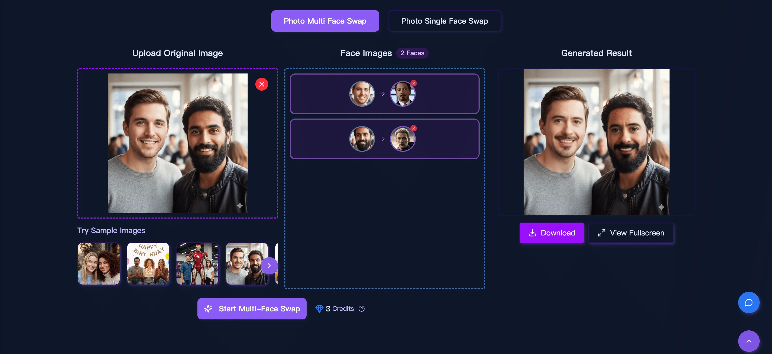Click the detected smiling man source face
Image resolution: width=772 pixels, height=354 pixels.
[362, 94]
